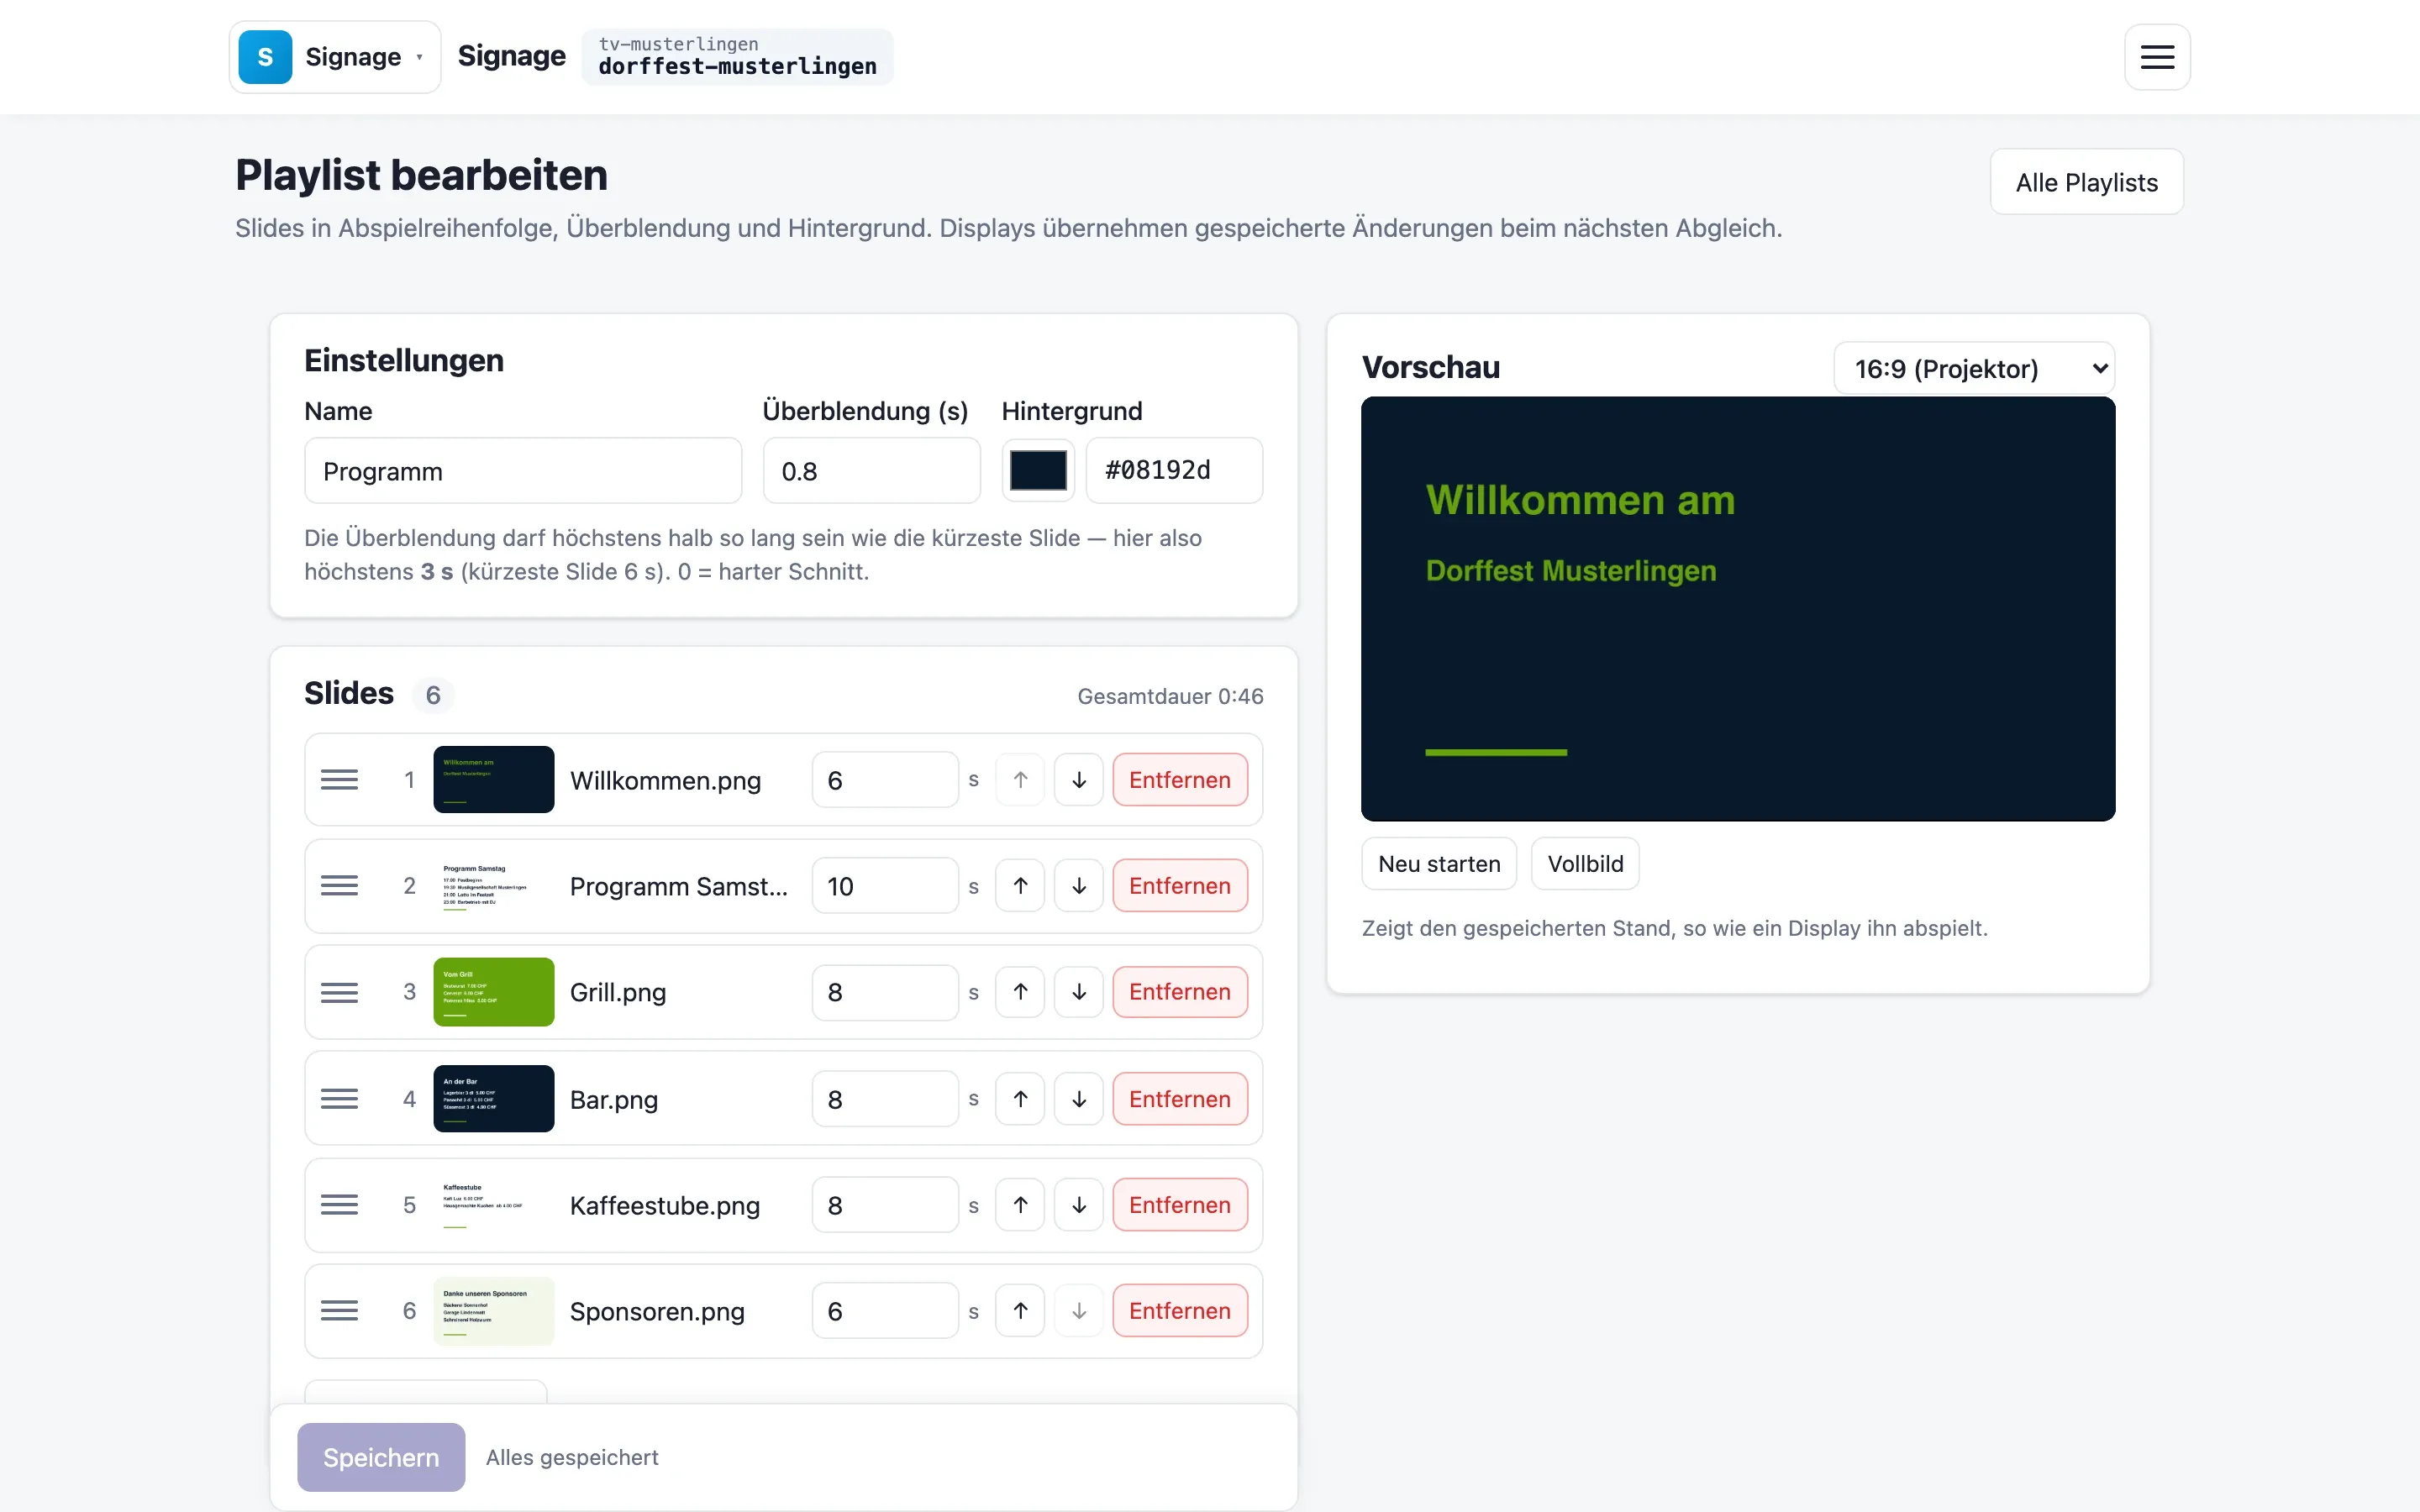This screenshot has height=1512, width=2420.
Task: Click the Sponsoren.png thumbnail
Action: tap(494, 1311)
